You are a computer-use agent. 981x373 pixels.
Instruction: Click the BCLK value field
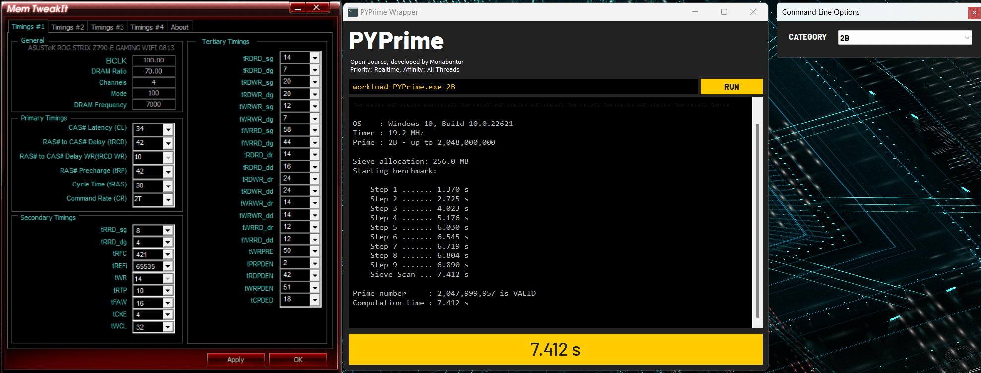tap(154, 61)
